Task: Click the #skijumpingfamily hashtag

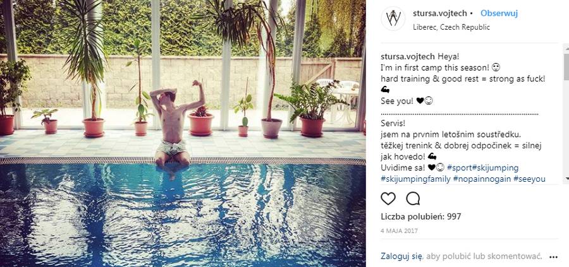Action: (x=415, y=179)
